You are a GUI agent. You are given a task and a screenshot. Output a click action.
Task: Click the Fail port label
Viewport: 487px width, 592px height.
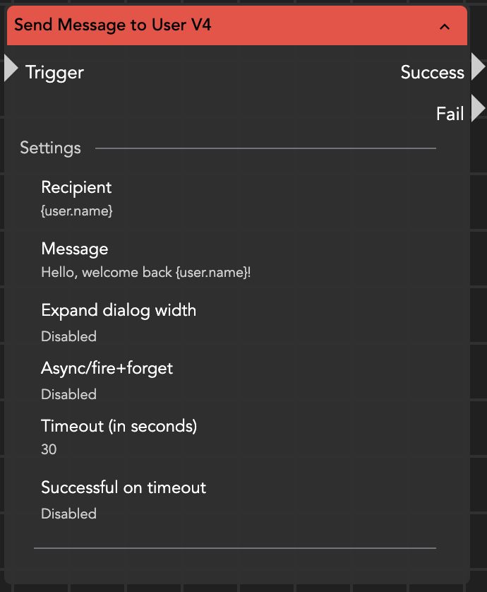click(450, 113)
